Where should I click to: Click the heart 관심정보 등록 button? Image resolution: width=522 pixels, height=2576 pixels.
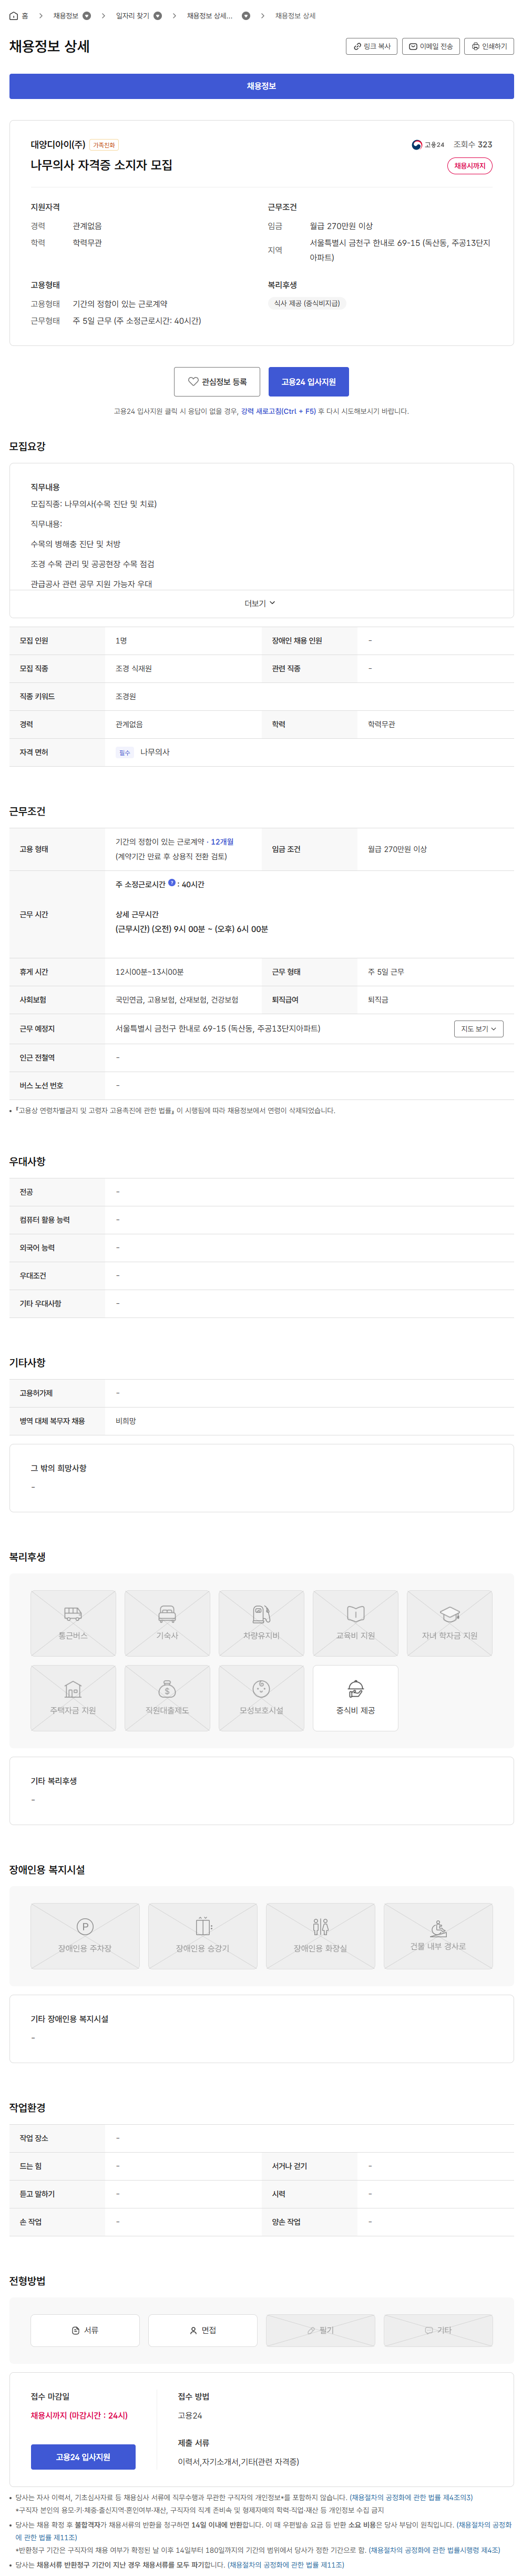pyautogui.click(x=217, y=381)
